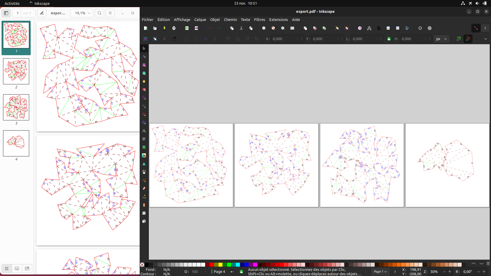Click the Import file icon
491x276 pixels.
pos(187,28)
